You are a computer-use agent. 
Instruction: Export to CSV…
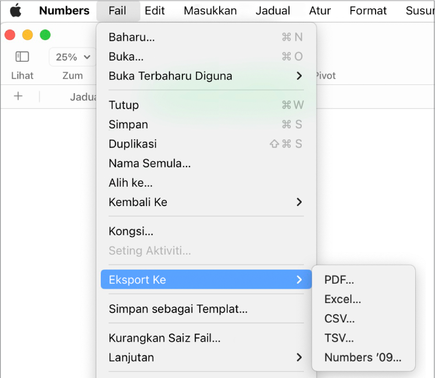coord(363,318)
